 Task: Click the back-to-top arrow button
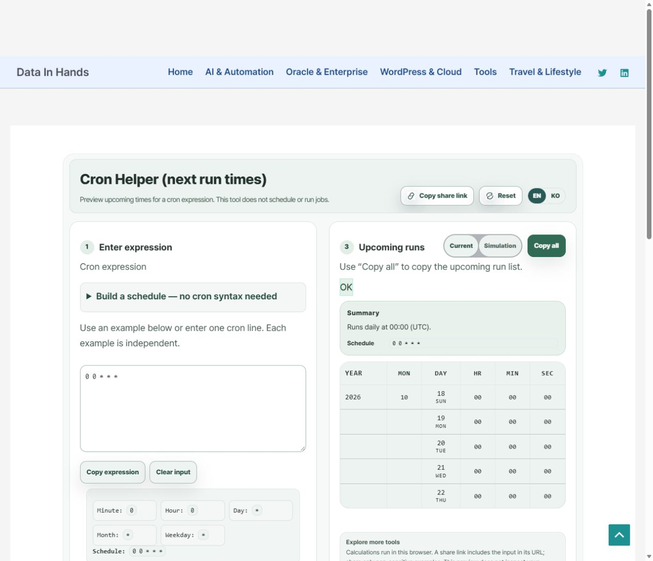point(619,535)
